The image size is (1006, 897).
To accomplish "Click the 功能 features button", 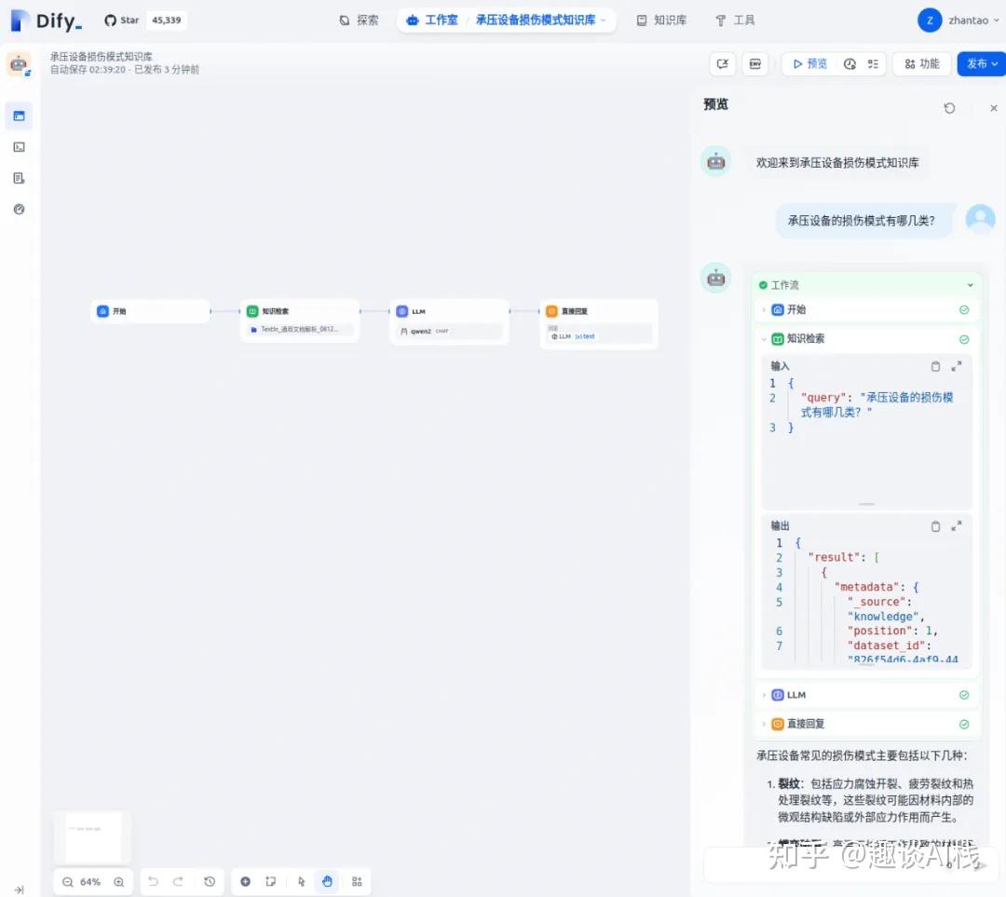I will pos(921,63).
